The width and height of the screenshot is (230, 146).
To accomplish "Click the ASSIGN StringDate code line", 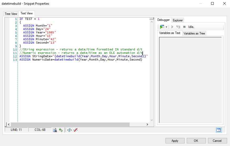I will click(84, 56).
